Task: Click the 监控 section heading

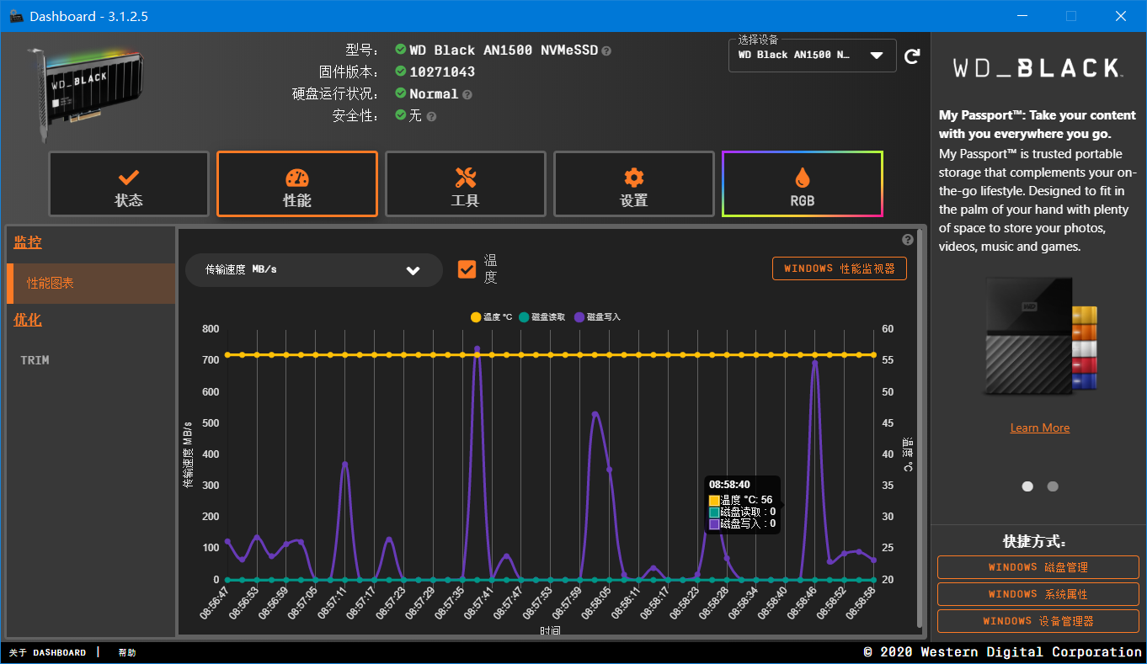Action: (28, 242)
